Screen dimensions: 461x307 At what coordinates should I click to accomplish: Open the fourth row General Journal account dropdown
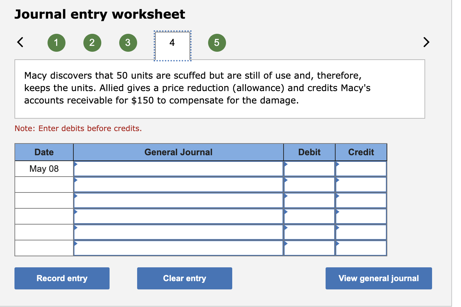178,216
